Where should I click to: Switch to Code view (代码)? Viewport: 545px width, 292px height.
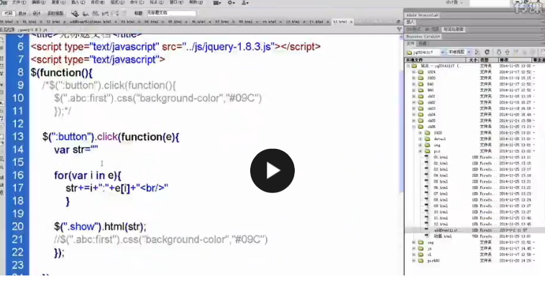click(x=9, y=13)
